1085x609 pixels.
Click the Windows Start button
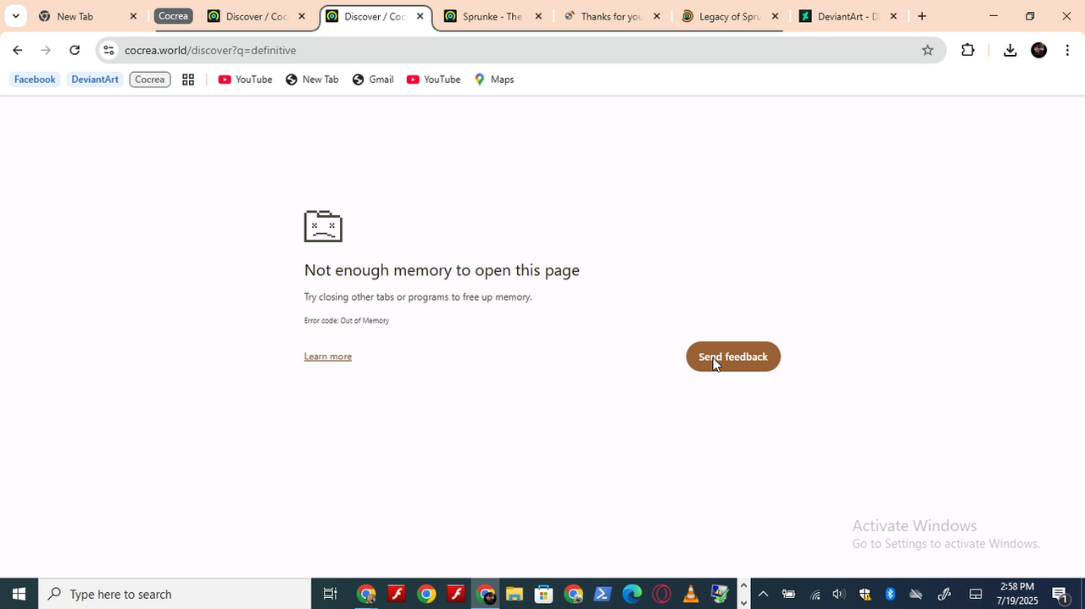tap(19, 594)
